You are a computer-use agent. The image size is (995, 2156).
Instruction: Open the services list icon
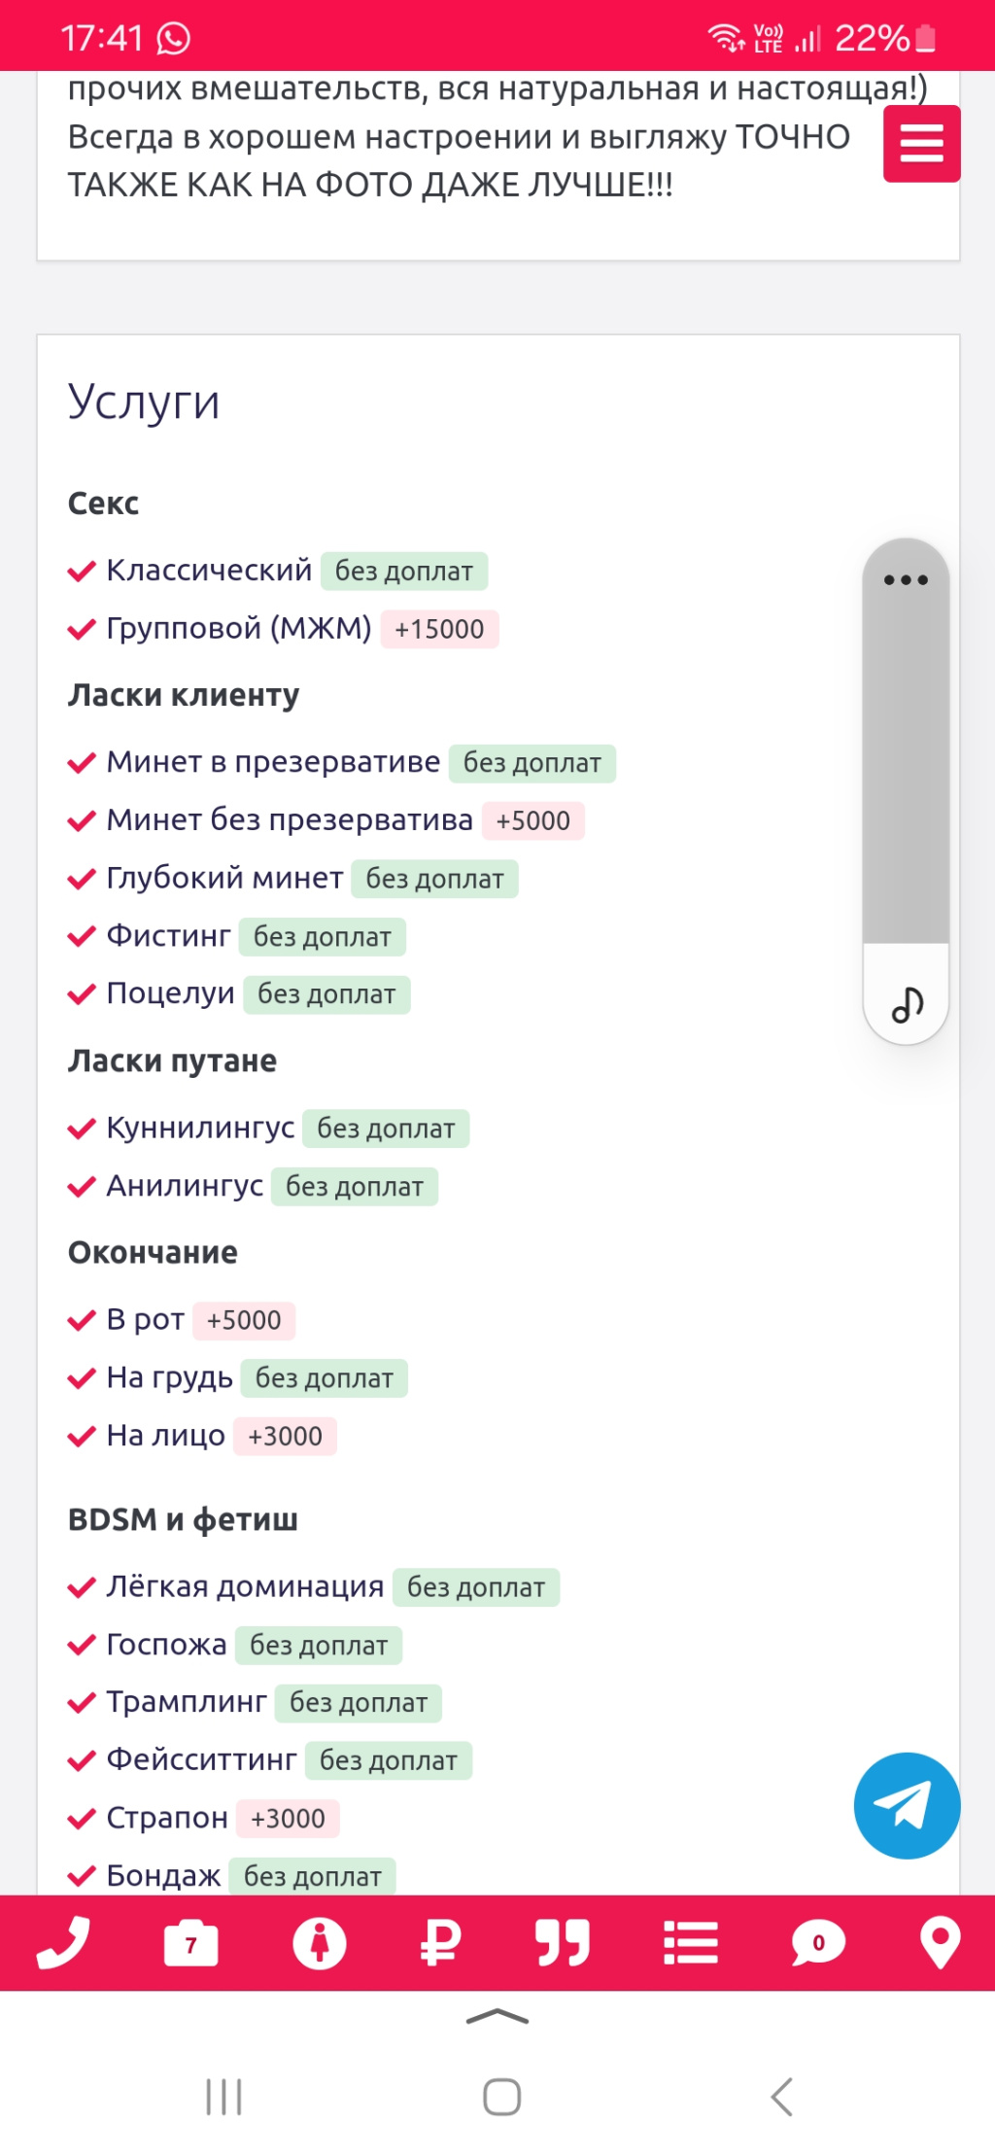691,1944
